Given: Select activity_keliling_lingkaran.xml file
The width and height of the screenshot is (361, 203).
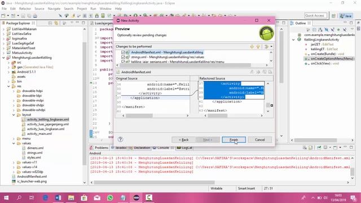Looking at the screenshot, I should click(48, 120).
